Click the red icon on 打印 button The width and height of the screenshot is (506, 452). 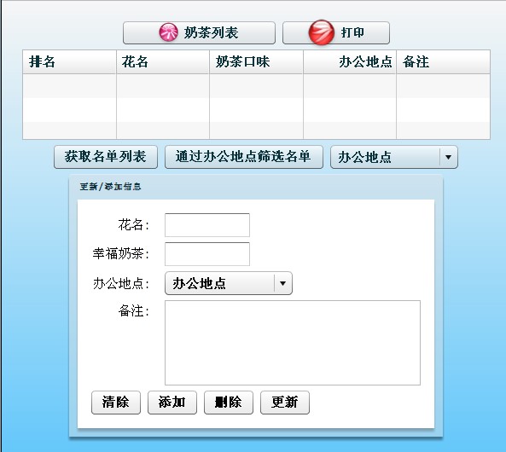322,32
